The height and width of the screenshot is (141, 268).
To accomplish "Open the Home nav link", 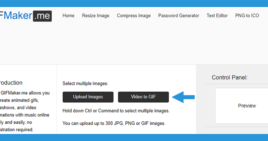I will click(x=68, y=15).
